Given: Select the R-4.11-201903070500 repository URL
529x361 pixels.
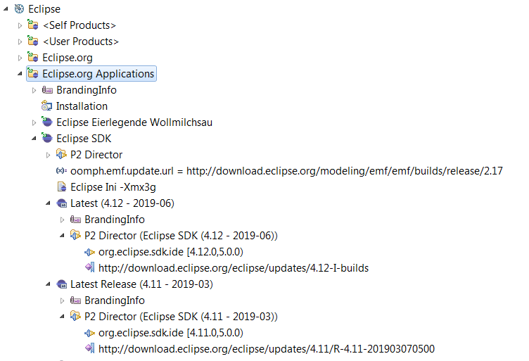Looking at the screenshot, I should (x=267, y=349).
